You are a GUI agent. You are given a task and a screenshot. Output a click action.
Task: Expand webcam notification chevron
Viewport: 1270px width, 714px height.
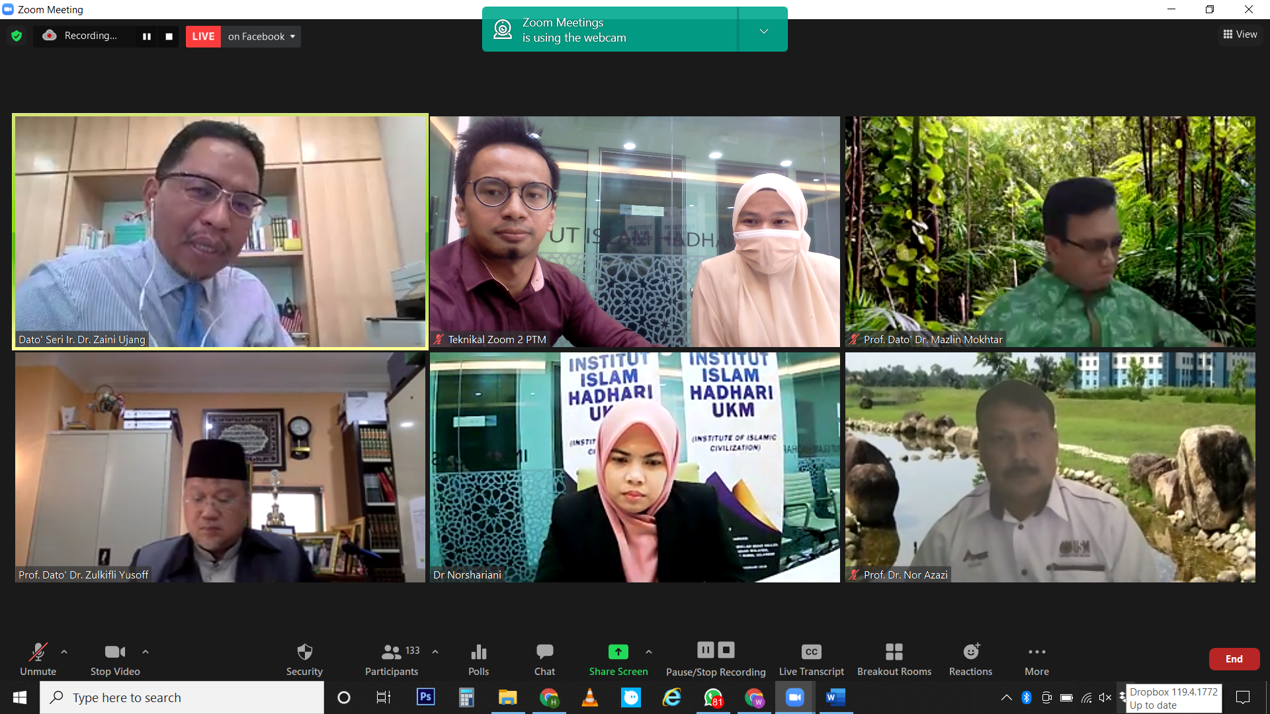coord(763,30)
